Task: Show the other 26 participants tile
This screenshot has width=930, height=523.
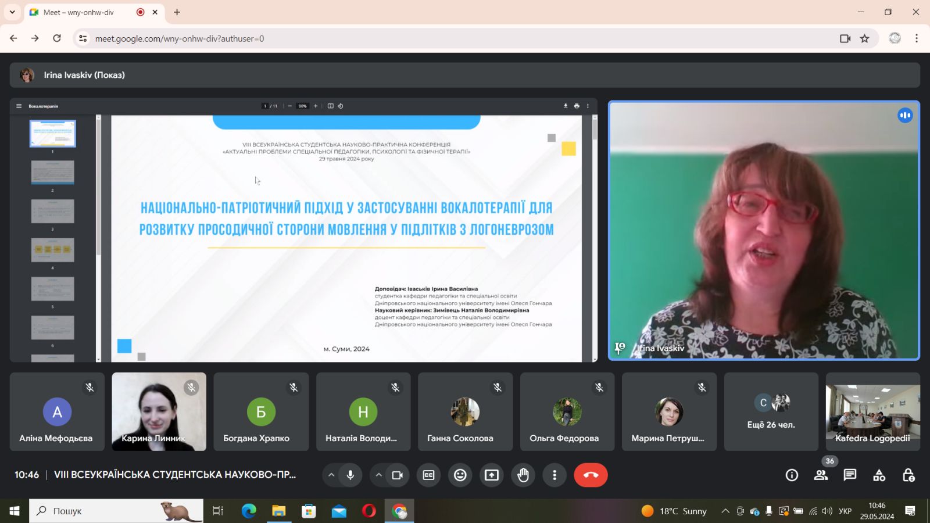Action: coord(771,412)
